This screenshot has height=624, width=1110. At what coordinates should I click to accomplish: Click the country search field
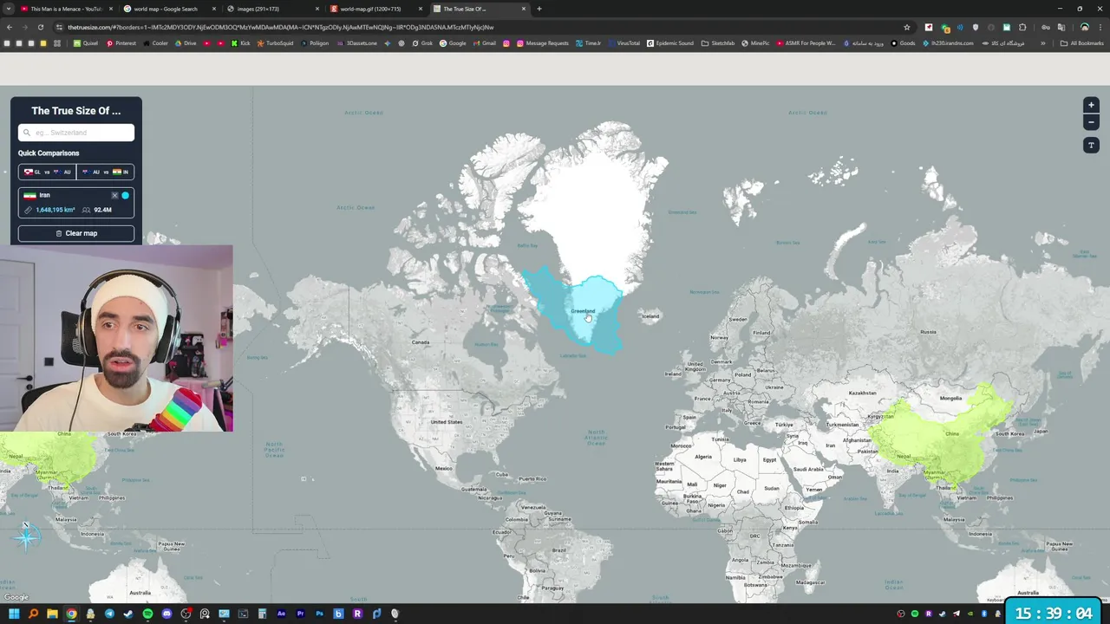click(76, 133)
